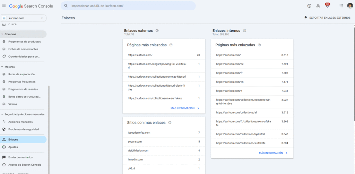Click the user profile avatar

click(x=350, y=6)
